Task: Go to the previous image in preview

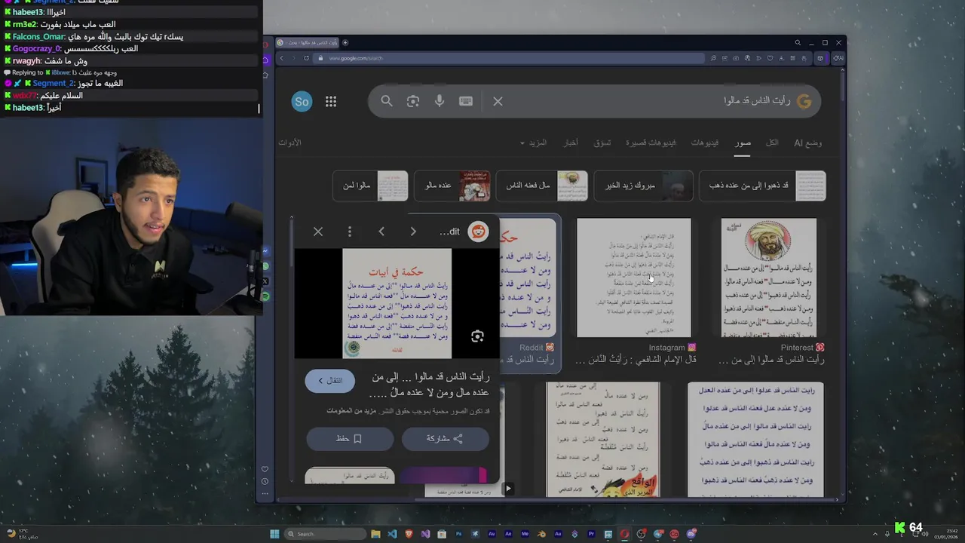Action: pos(381,232)
